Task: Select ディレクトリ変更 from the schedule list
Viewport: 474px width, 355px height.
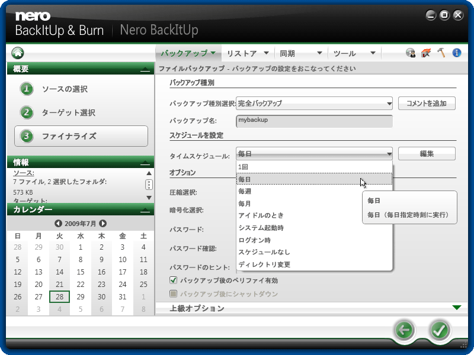Action: point(314,264)
